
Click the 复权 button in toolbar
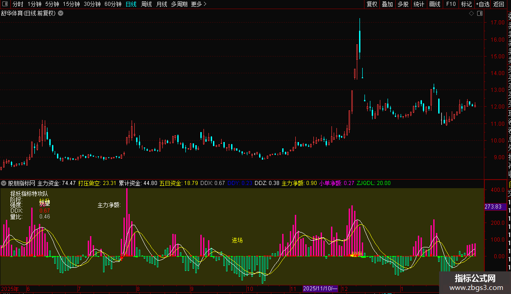[x=372, y=4]
